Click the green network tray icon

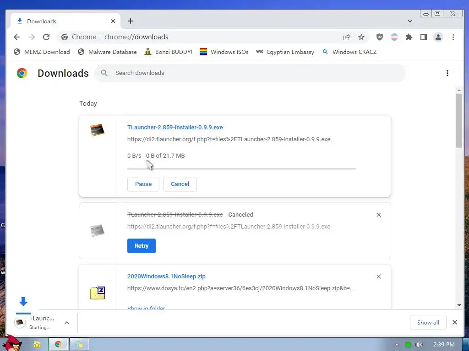(408, 345)
